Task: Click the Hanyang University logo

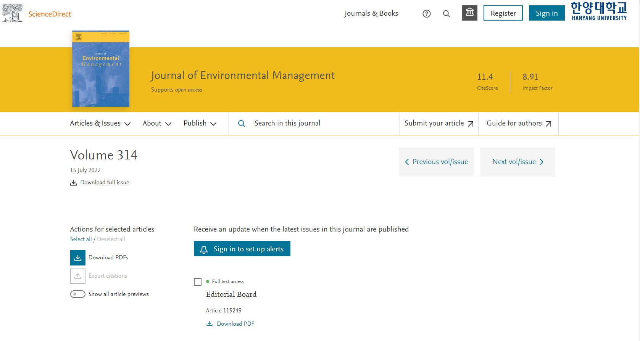Action: point(598,11)
